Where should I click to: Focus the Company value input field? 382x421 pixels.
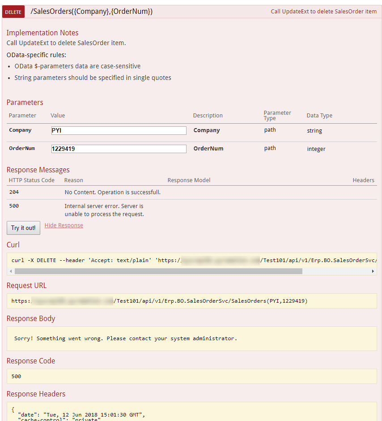(119, 130)
